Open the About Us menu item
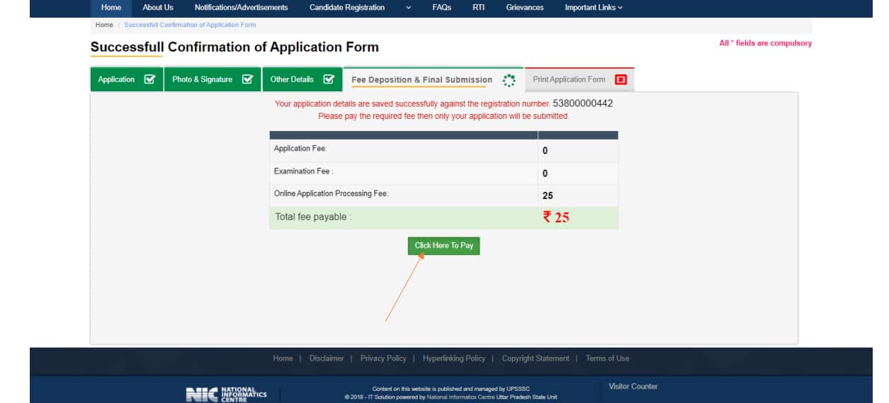 click(158, 8)
